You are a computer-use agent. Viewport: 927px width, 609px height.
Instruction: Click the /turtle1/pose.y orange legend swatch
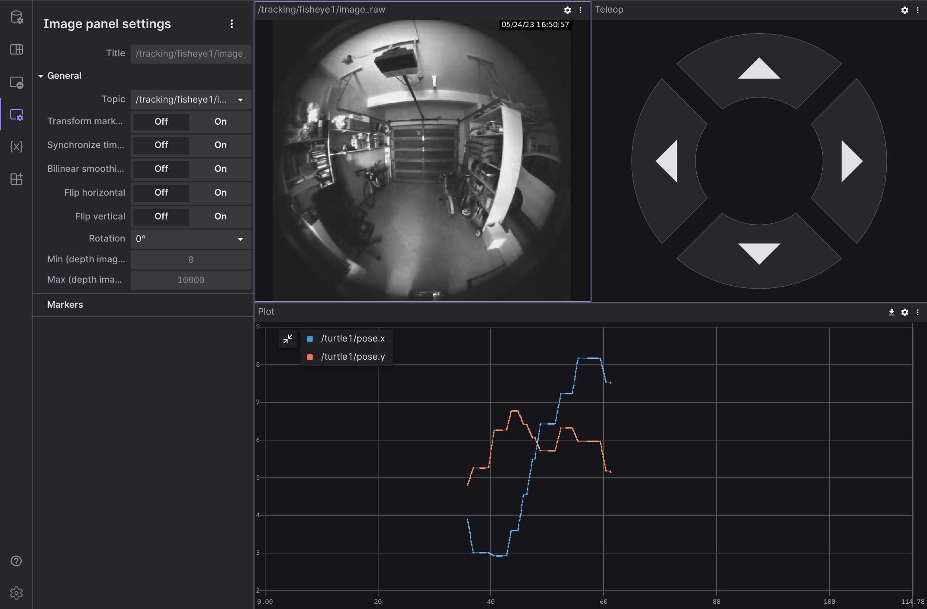pyautogui.click(x=310, y=357)
